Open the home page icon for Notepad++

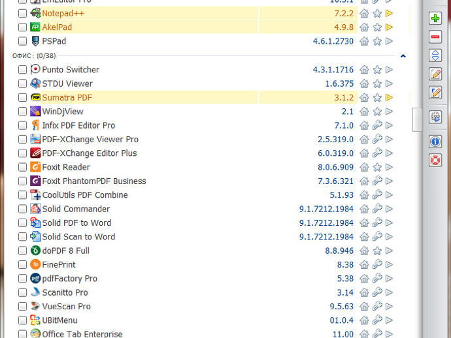point(364,13)
